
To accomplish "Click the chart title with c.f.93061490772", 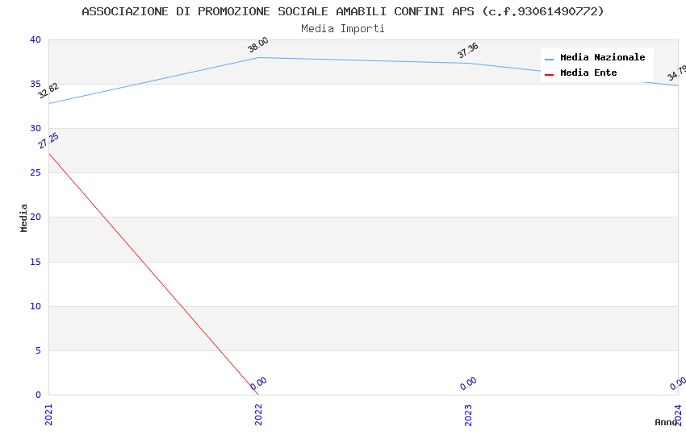I will tap(342, 11).
